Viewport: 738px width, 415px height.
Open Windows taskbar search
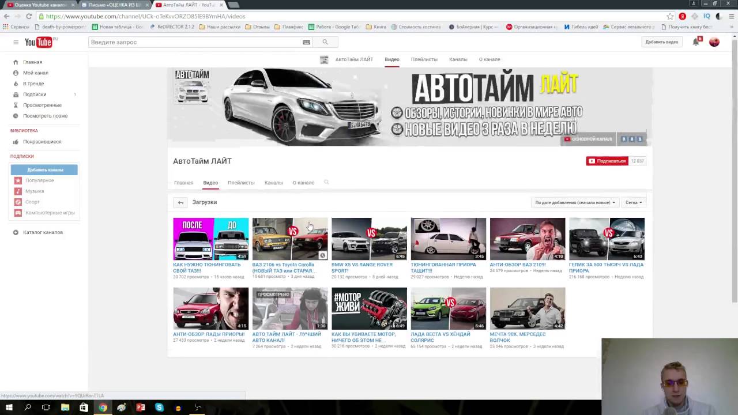27,408
